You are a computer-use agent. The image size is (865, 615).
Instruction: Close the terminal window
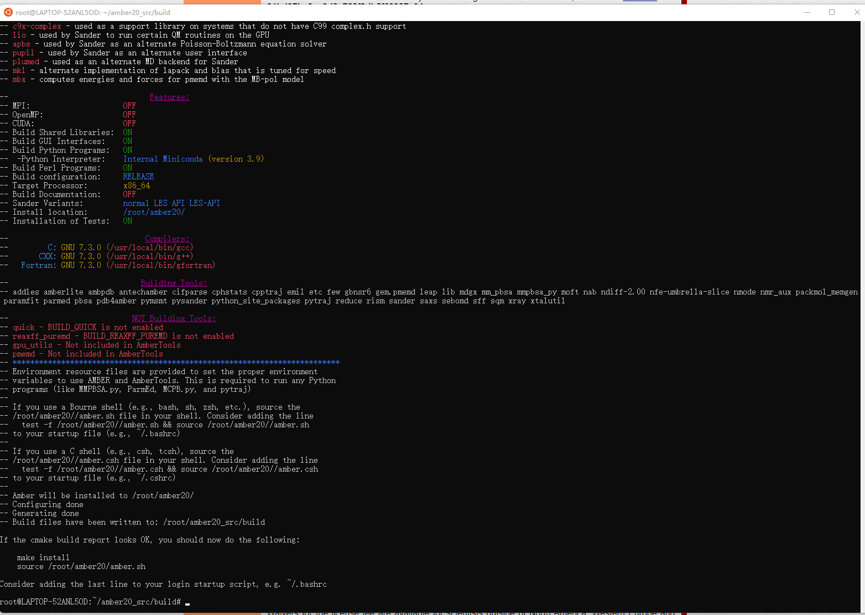coord(856,12)
